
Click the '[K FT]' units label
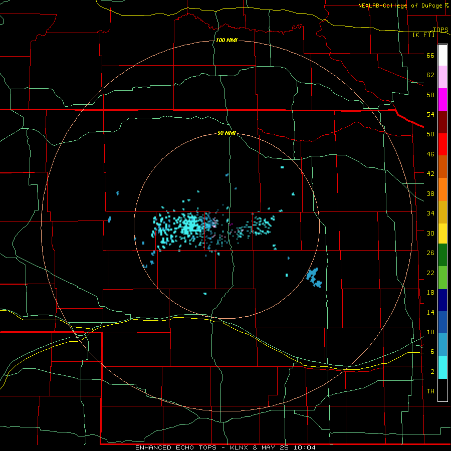coord(423,35)
